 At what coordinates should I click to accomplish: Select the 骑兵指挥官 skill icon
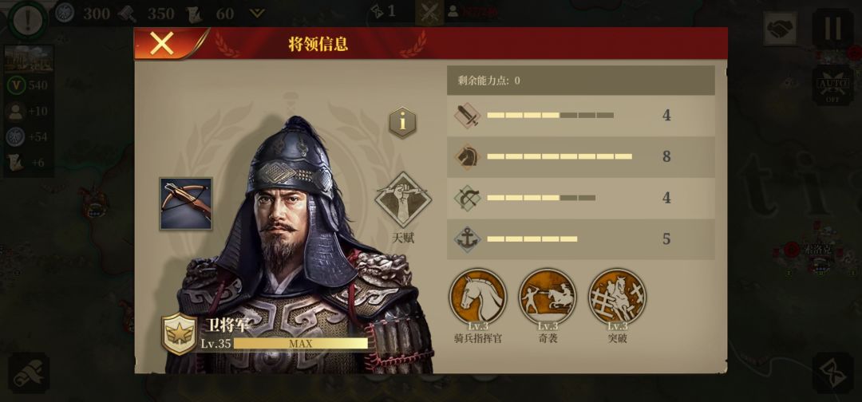pos(478,297)
